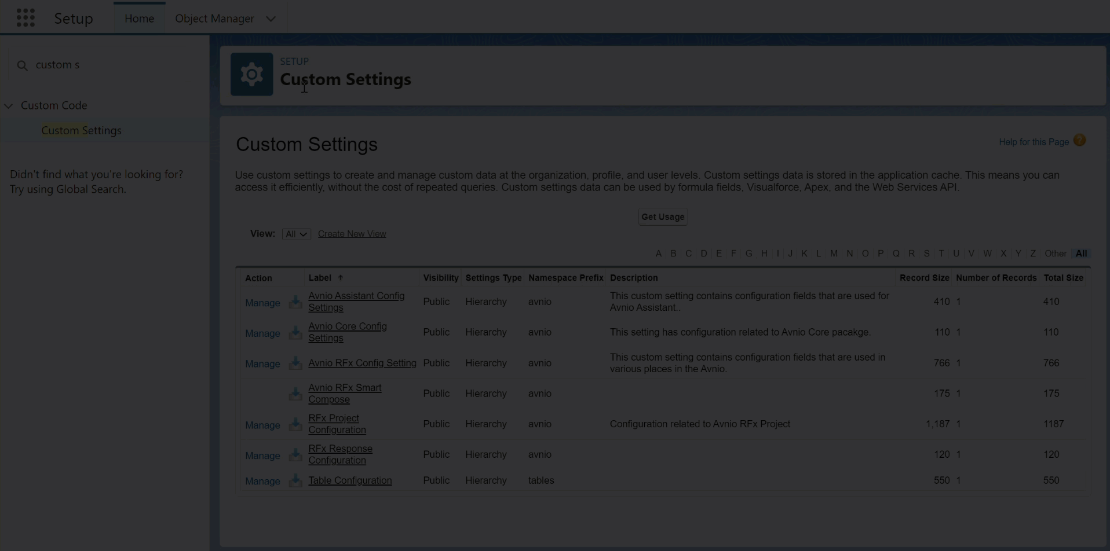1110x551 pixels.
Task: Click Create New View link
Action: 352,234
